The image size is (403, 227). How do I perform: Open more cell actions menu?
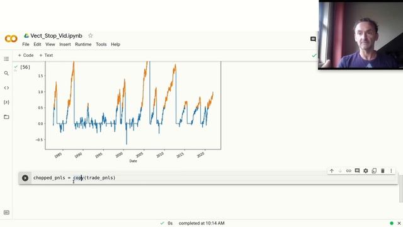point(391,171)
